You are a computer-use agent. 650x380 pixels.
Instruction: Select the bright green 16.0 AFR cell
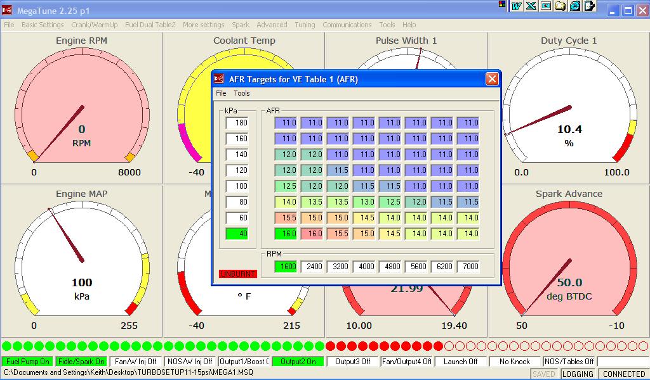point(286,234)
